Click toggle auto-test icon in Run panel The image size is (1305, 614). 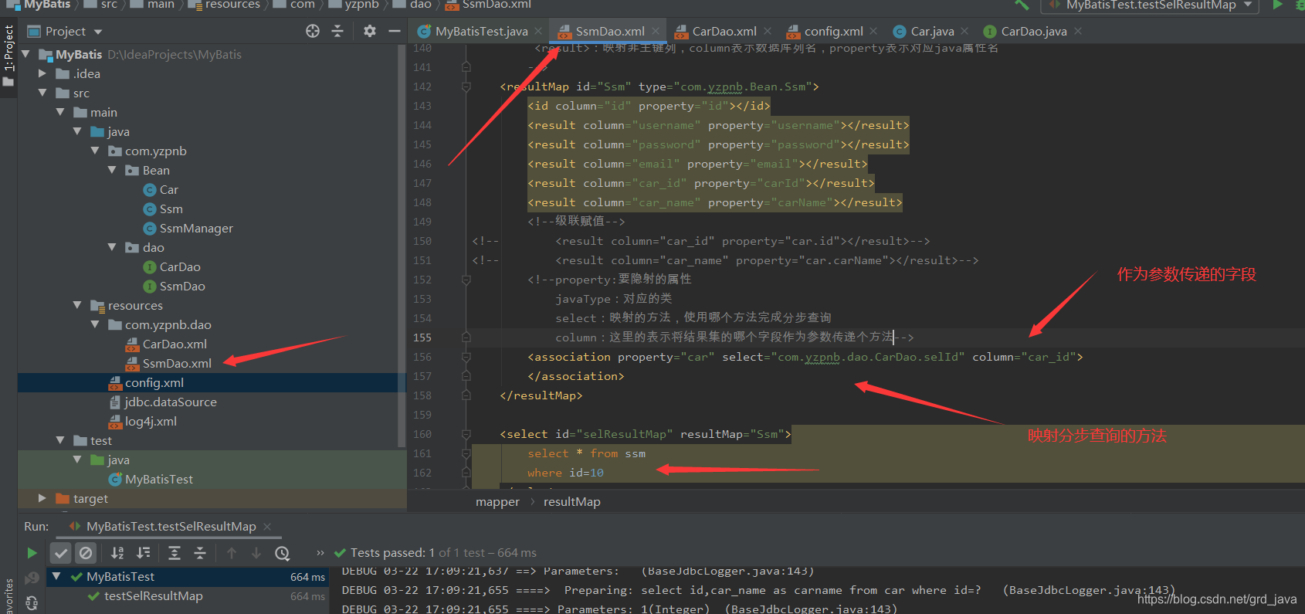[32, 603]
